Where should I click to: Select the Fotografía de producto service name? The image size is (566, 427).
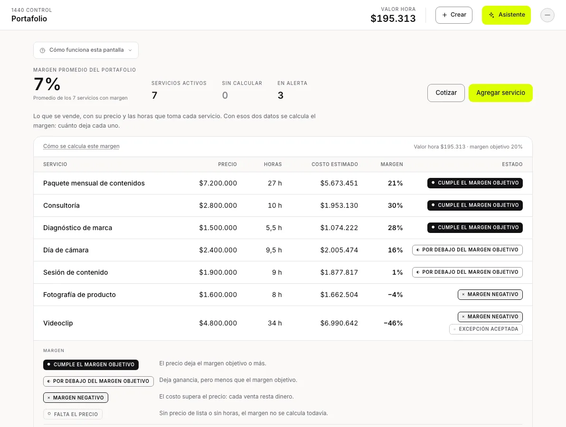click(79, 295)
